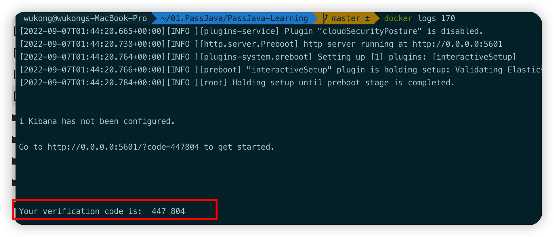Open the http://0.0.0.0:5601 URL in Preboot log
The image size is (554, 237).
coord(457,44)
